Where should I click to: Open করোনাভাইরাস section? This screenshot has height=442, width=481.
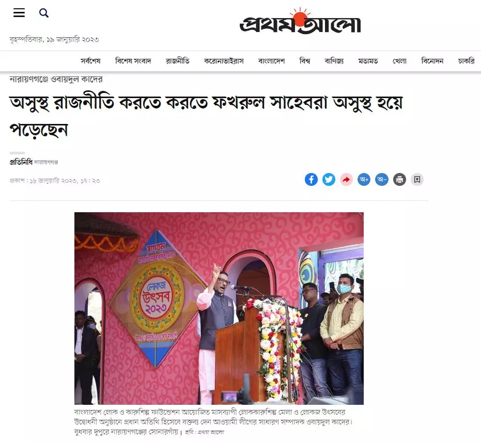pos(224,61)
